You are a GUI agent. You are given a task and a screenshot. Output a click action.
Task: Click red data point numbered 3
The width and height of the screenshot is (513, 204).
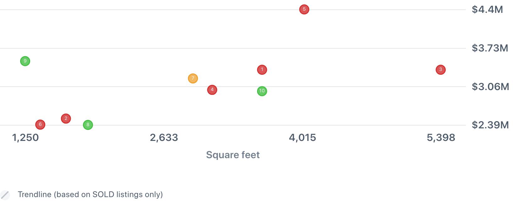[x=440, y=70]
